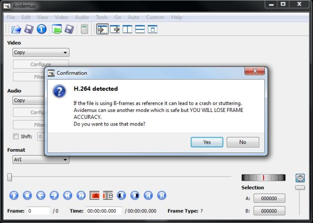Click the Save project floppy icon

69,29
